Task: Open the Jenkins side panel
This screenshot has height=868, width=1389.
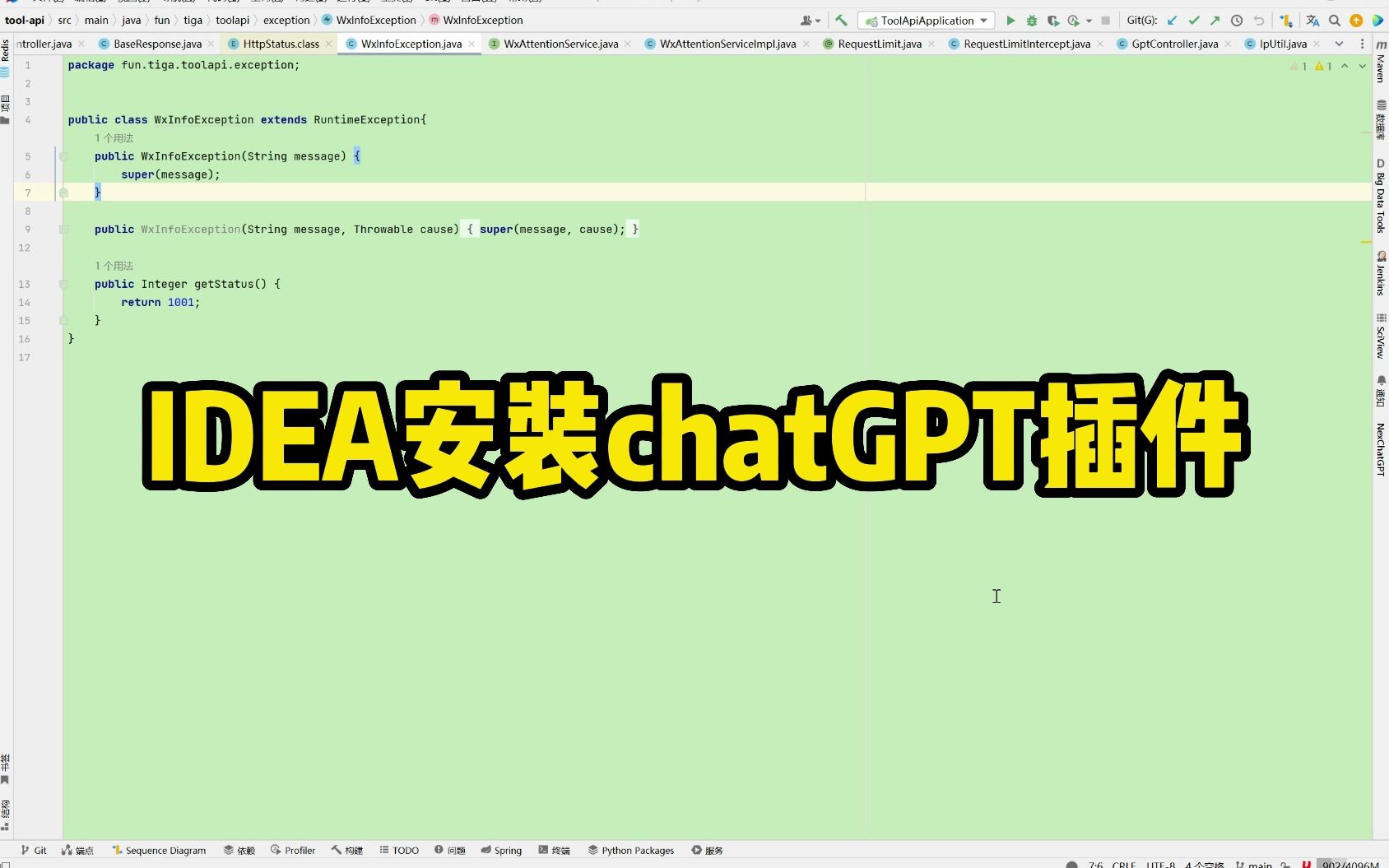Action: pyautogui.click(x=1381, y=274)
